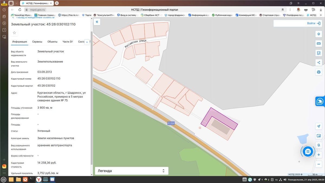This screenshot has width=325, height=183.
Task: Open the tab list dropdown arrow in browser
Action: pos(17,3)
